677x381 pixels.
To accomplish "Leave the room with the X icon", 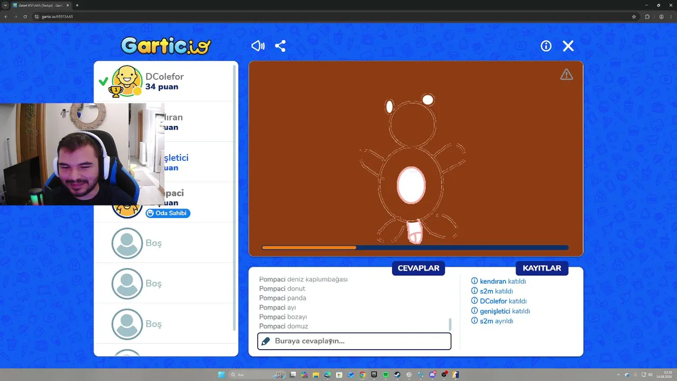I will [x=568, y=46].
